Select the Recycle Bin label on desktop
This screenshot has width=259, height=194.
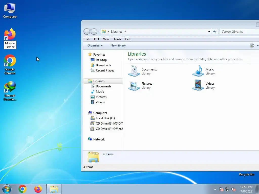[x=246, y=174]
